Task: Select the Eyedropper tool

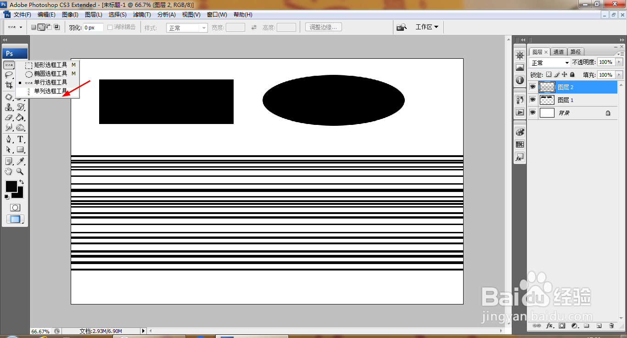Action: pyautogui.click(x=21, y=161)
